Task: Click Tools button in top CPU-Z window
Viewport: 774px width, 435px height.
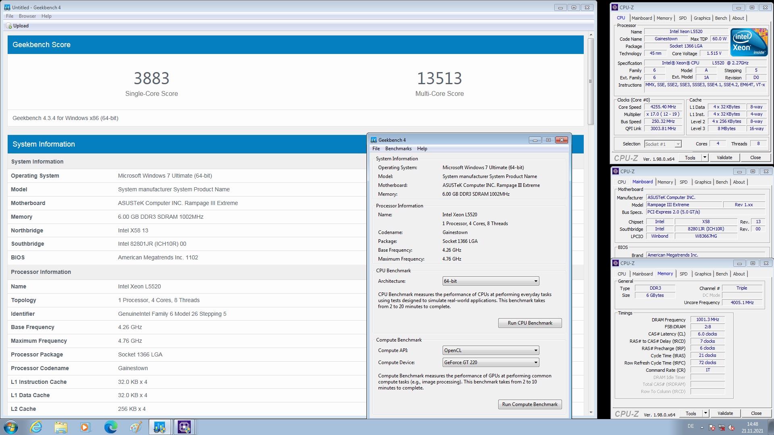Action: [690, 157]
